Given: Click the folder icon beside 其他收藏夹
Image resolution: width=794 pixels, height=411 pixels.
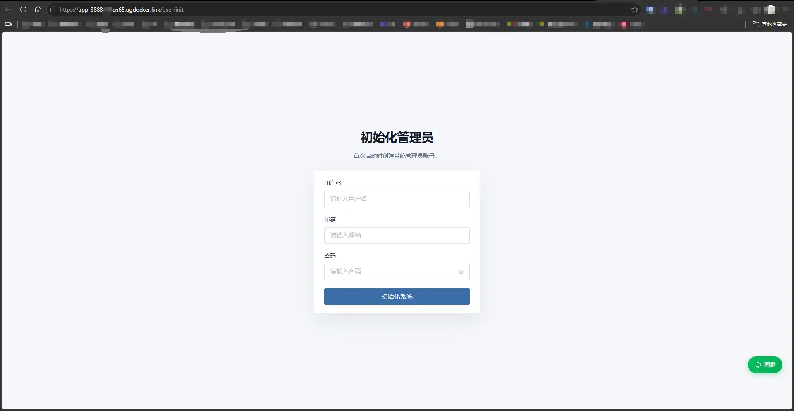Looking at the screenshot, I should [756, 24].
